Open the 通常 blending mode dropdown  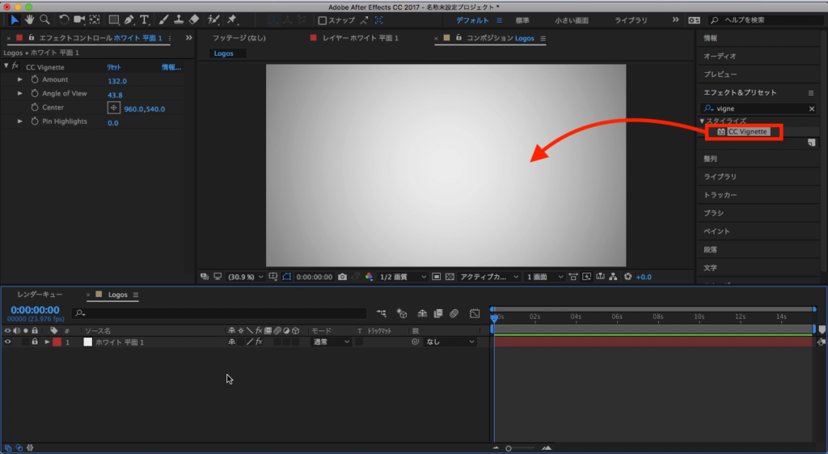332,342
